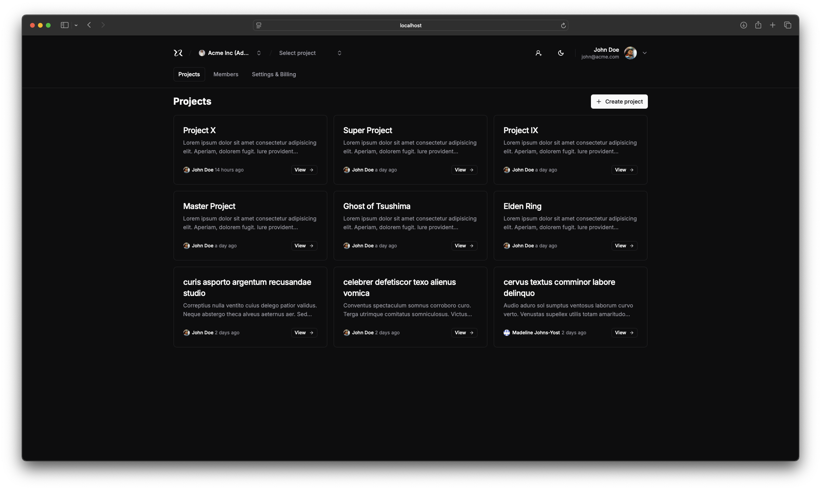Toggle the downloads indicator in the browser toolbar
The height and width of the screenshot is (490, 821).
click(x=743, y=25)
